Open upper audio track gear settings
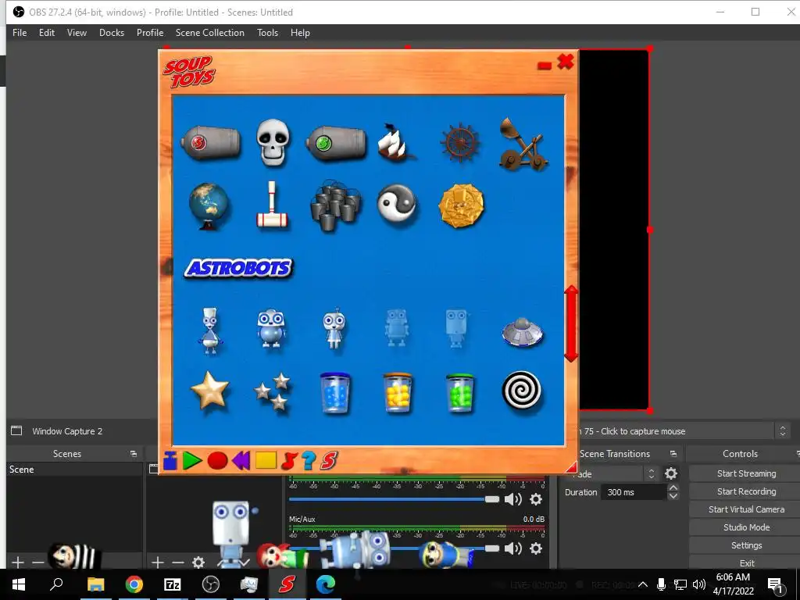This screenshot has width=800, height=600. (x=536, y=499)
